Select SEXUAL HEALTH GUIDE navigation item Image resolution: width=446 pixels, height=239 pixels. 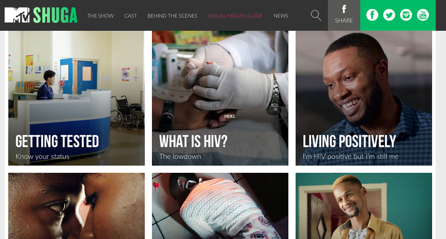coord(235,16)
